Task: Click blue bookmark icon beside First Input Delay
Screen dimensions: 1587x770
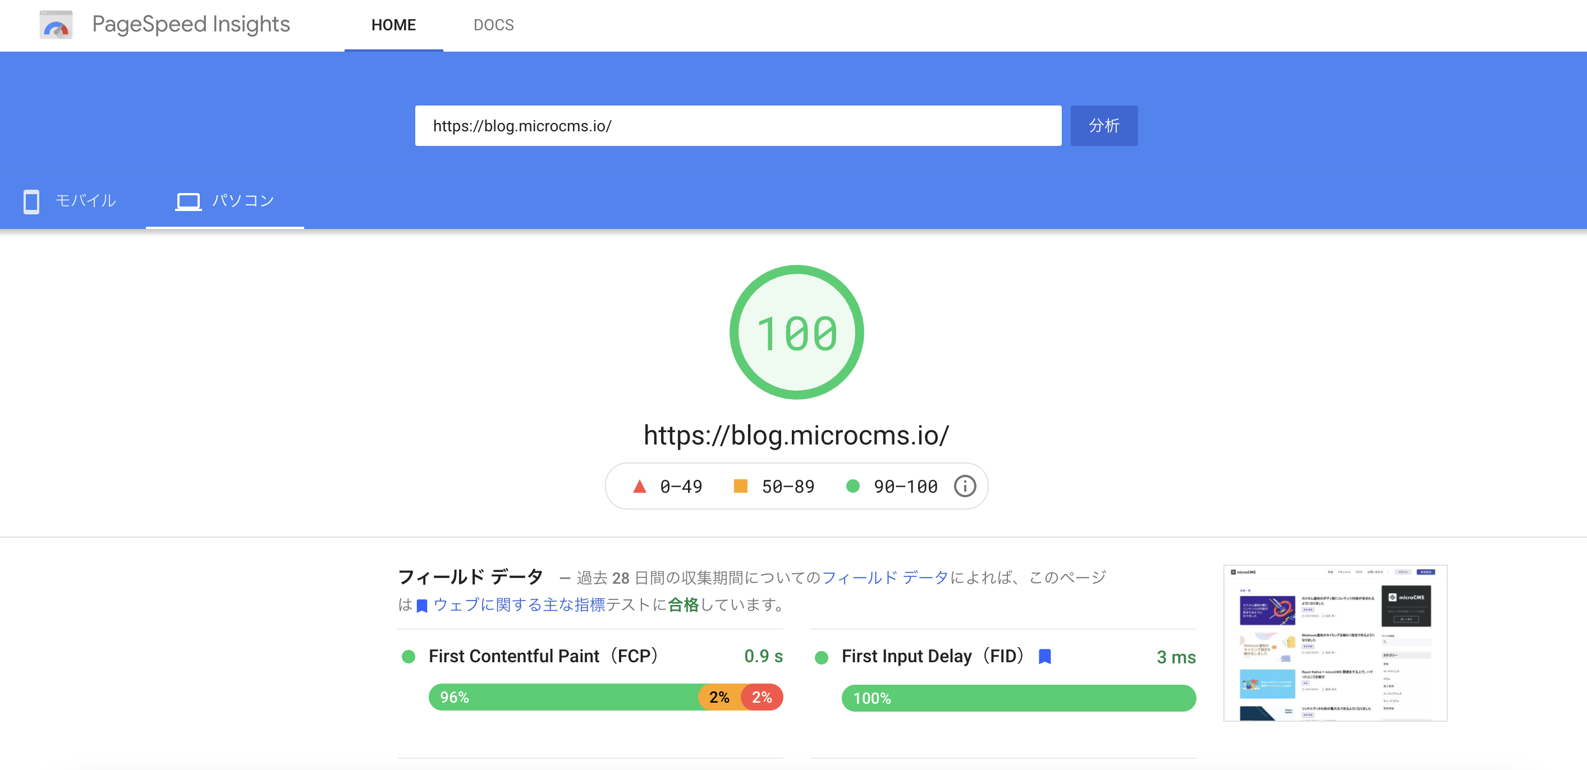Action: (1044, 657)
